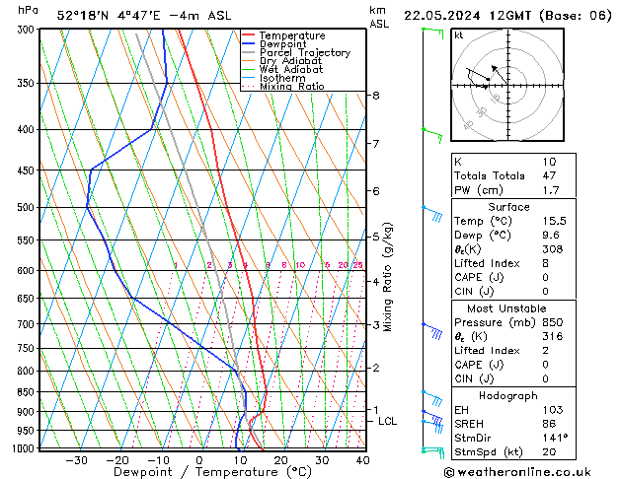
Task: Click the EH value 103
Action: pos(553,410)
